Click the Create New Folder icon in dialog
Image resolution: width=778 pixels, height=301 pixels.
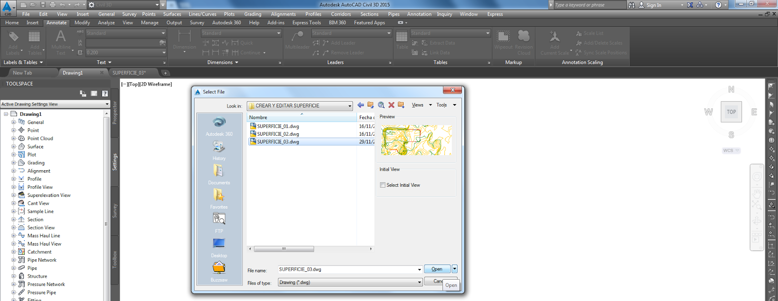click(x=401, y=105)
